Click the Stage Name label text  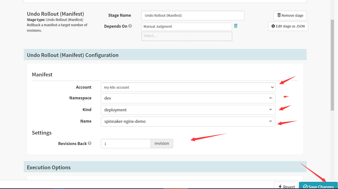click(120, 15)
